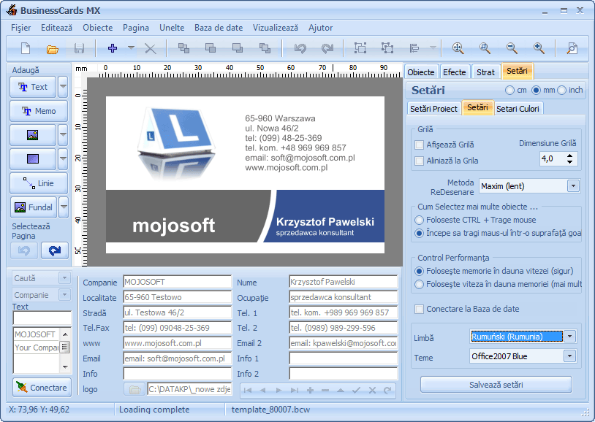Select Foloseşte viteza în dauna memoriei option
The width and height of the screenshot is (595, 422).
[420, 284]
